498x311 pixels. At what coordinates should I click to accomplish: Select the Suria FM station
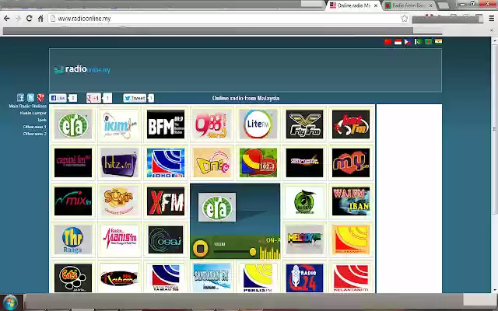click(x=119, y=201)
